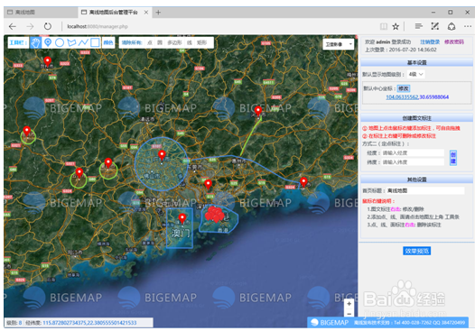Click the 修改密码 change password link

454,41
